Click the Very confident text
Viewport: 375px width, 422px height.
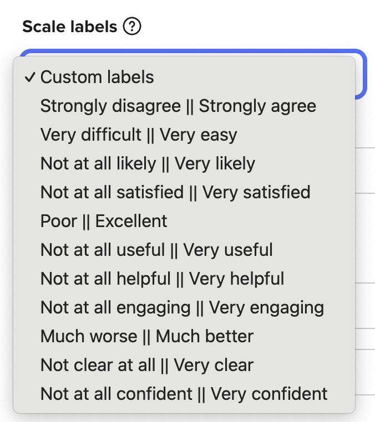[269, 394]
